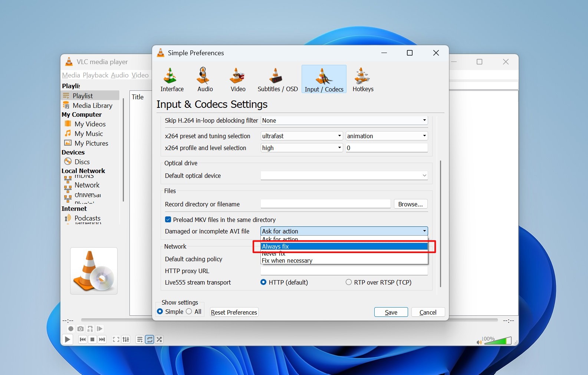The height and width of the screenshot is (375, 588).
Task: Select the Input / Codecs preferences category
Action: click(324, 79)
